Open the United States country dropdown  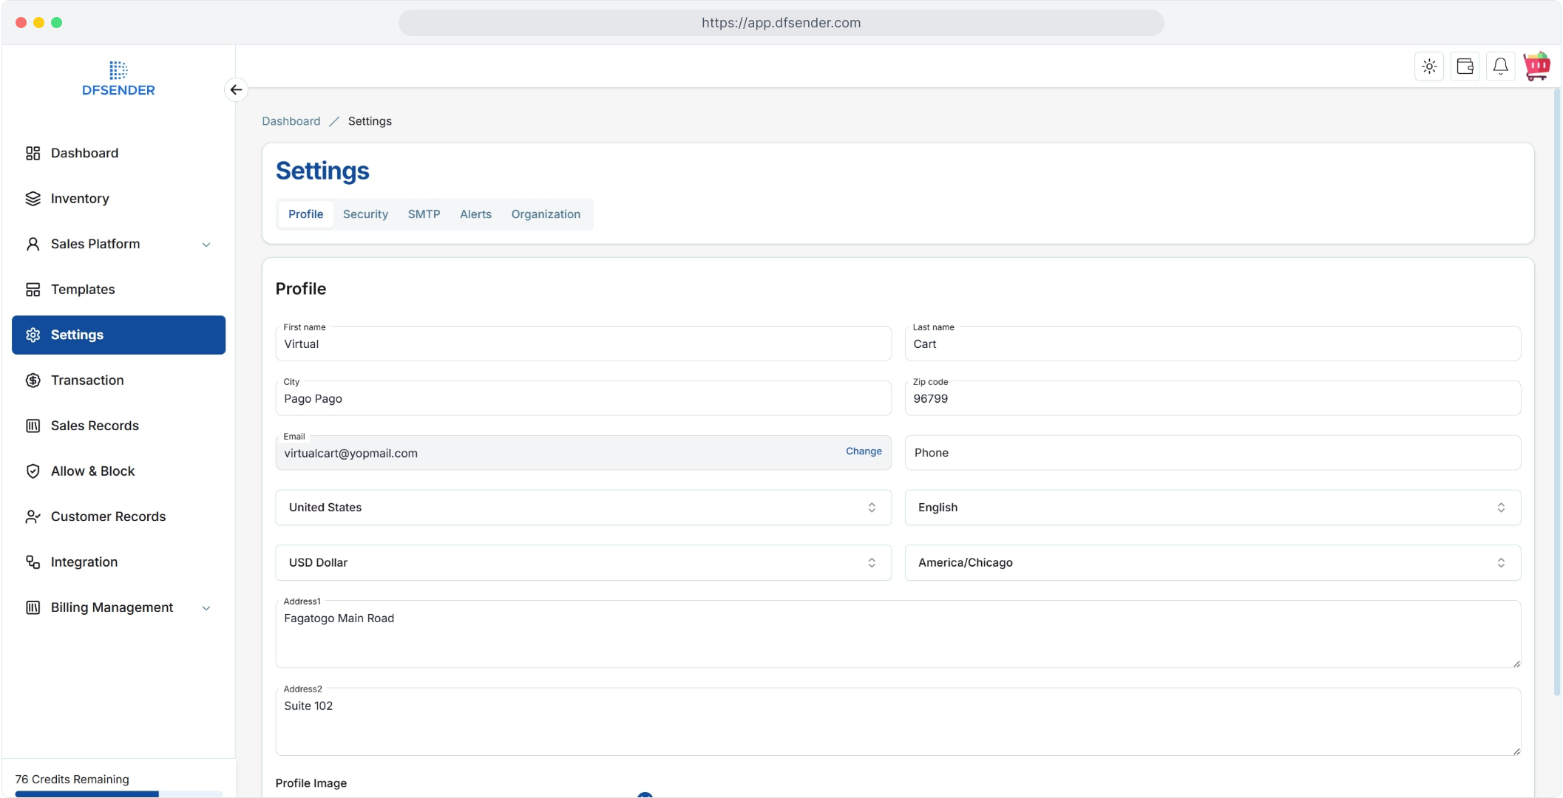tap(583, 508)
